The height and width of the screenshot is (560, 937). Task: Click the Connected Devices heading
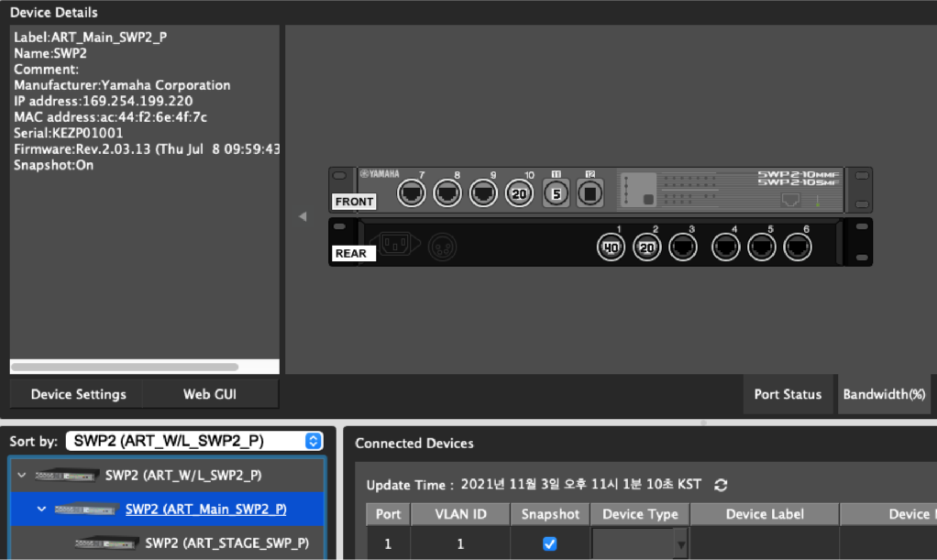414,444
